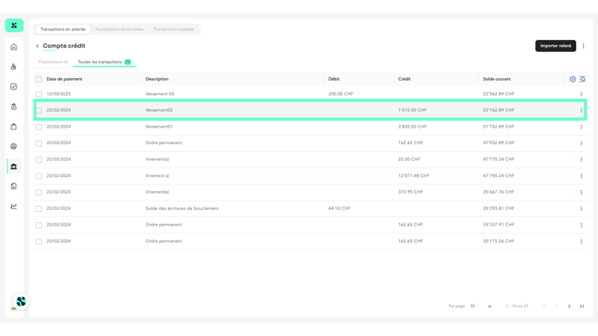Click the 12/03/2025 date cell
The image size is (598, 336).
pos(58,94)
